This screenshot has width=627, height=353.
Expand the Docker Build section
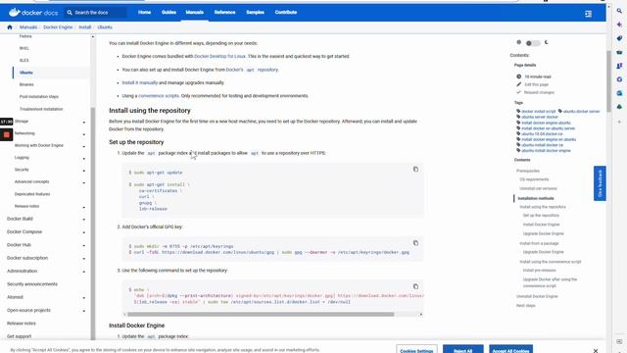(84, 220)
